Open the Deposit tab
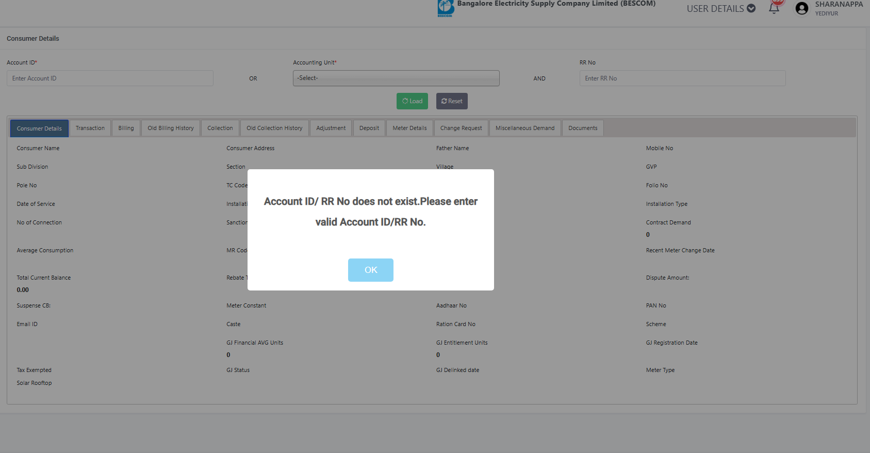This screenshot has height=453, width=870. (369, 128)
